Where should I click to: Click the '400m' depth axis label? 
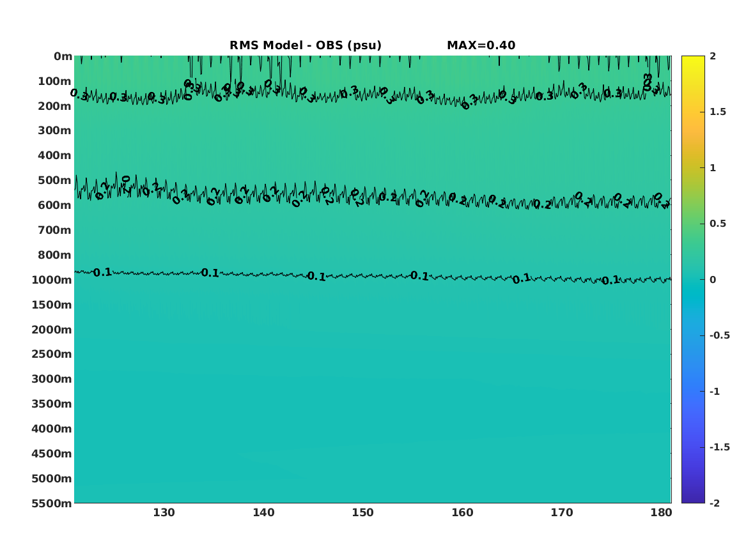pyautogui.click(x=55, y=155)
